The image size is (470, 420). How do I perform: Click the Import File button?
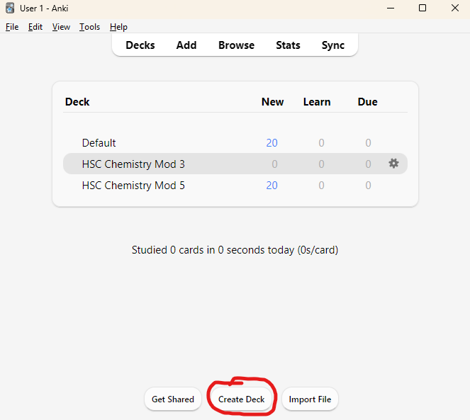tap(310, 399)
